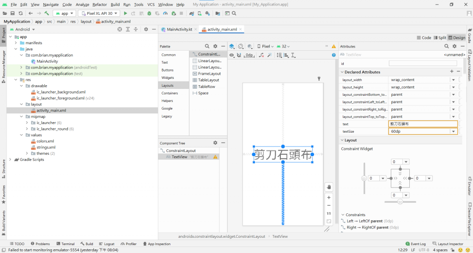
Task: Open Project Structure folder icon
Action: 218,13
